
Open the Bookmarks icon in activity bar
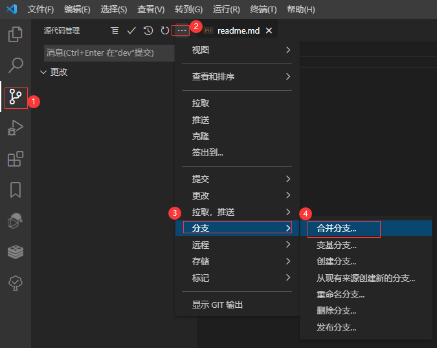point(16,190)
